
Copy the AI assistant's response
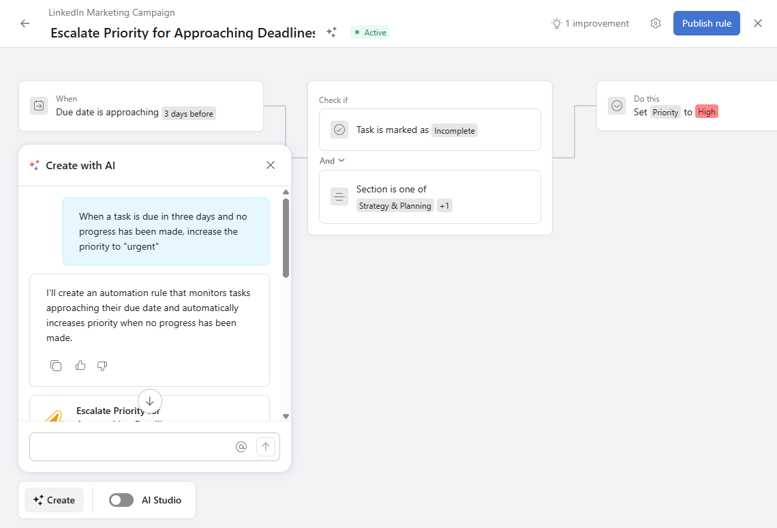[x=56, y=366]
